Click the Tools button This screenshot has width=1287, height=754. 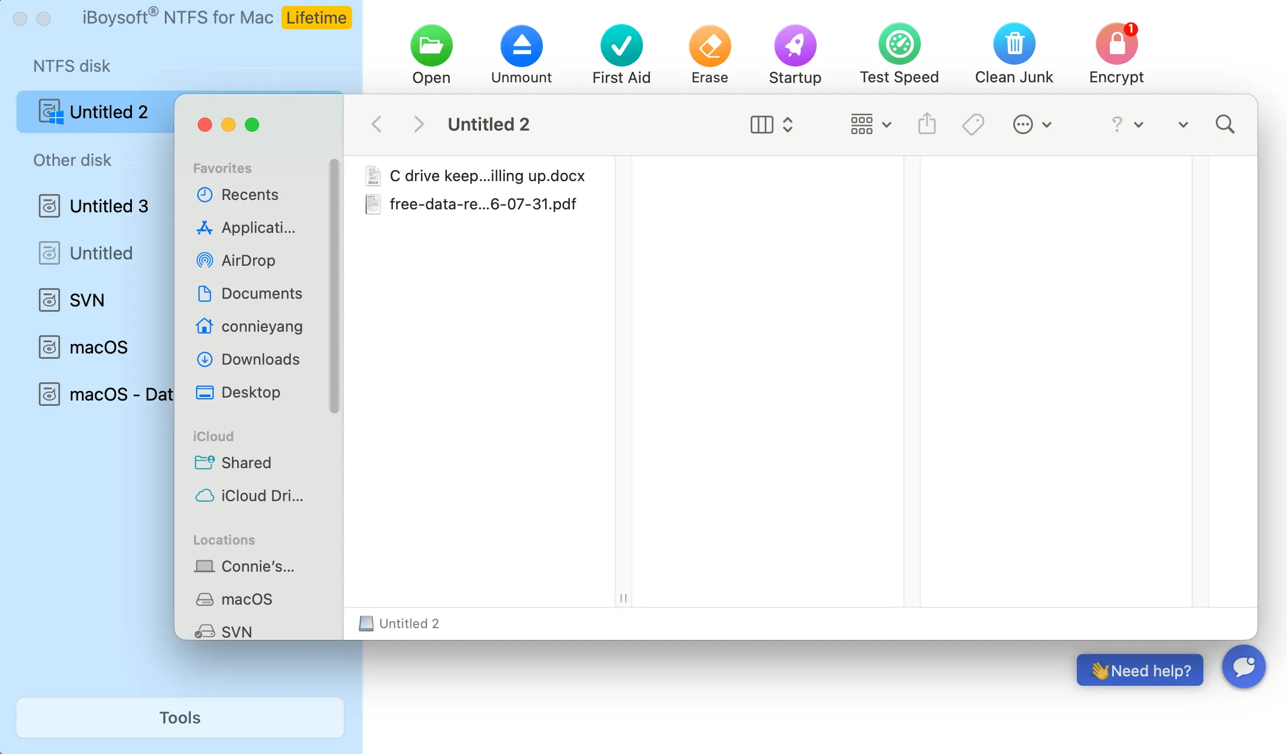pos(180,718)
